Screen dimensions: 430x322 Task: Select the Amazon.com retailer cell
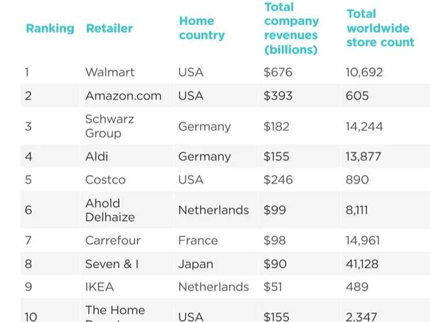tap(123, 96)
